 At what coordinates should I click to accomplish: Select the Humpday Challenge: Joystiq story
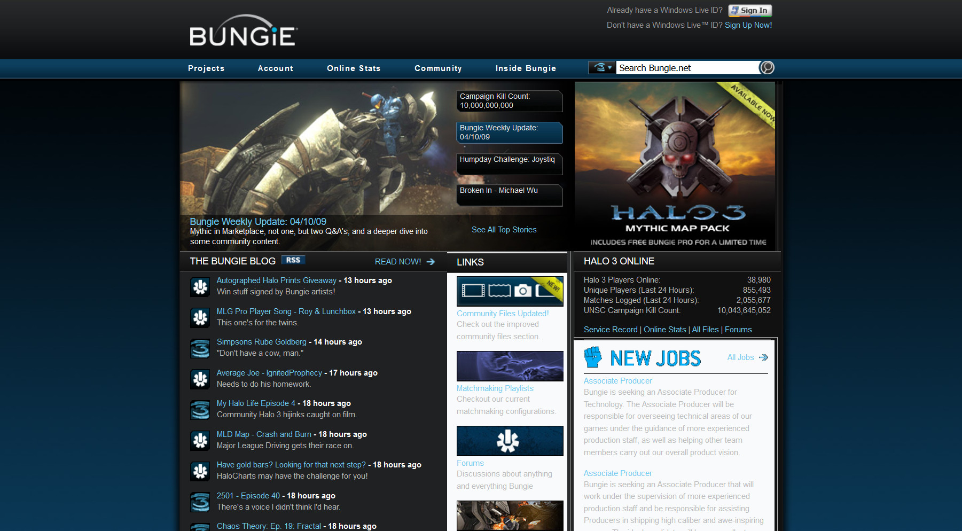509,164
